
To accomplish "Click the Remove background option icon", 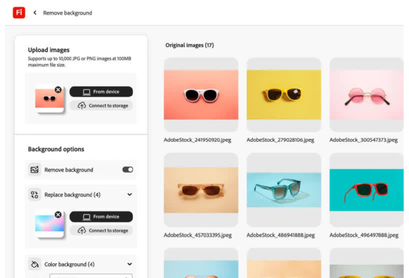I will pos(34,170).
